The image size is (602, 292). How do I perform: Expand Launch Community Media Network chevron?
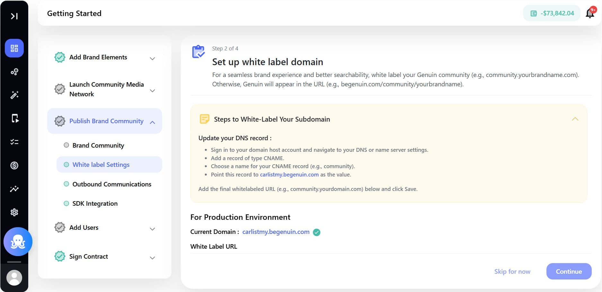(x=153, y=90)
